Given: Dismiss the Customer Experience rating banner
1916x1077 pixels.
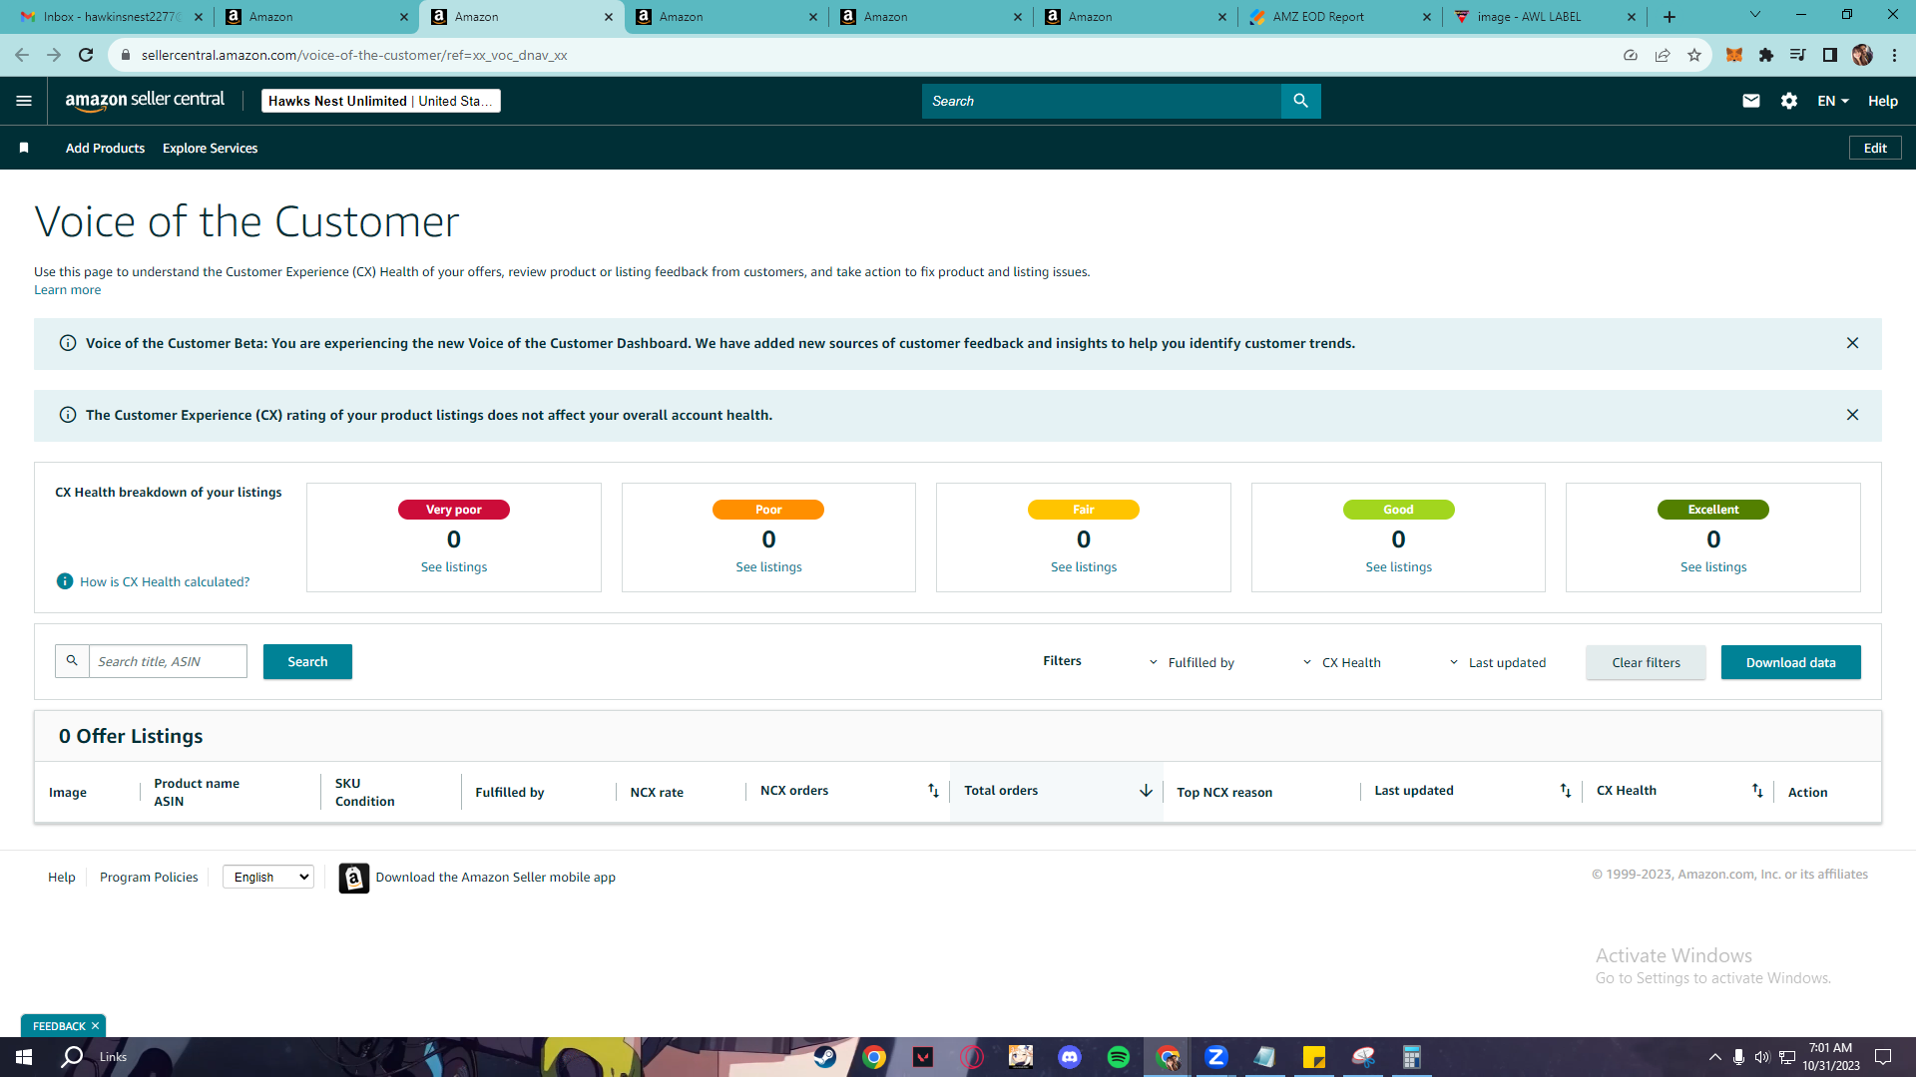Looking at the screenshot, I should pos(1852,415).
